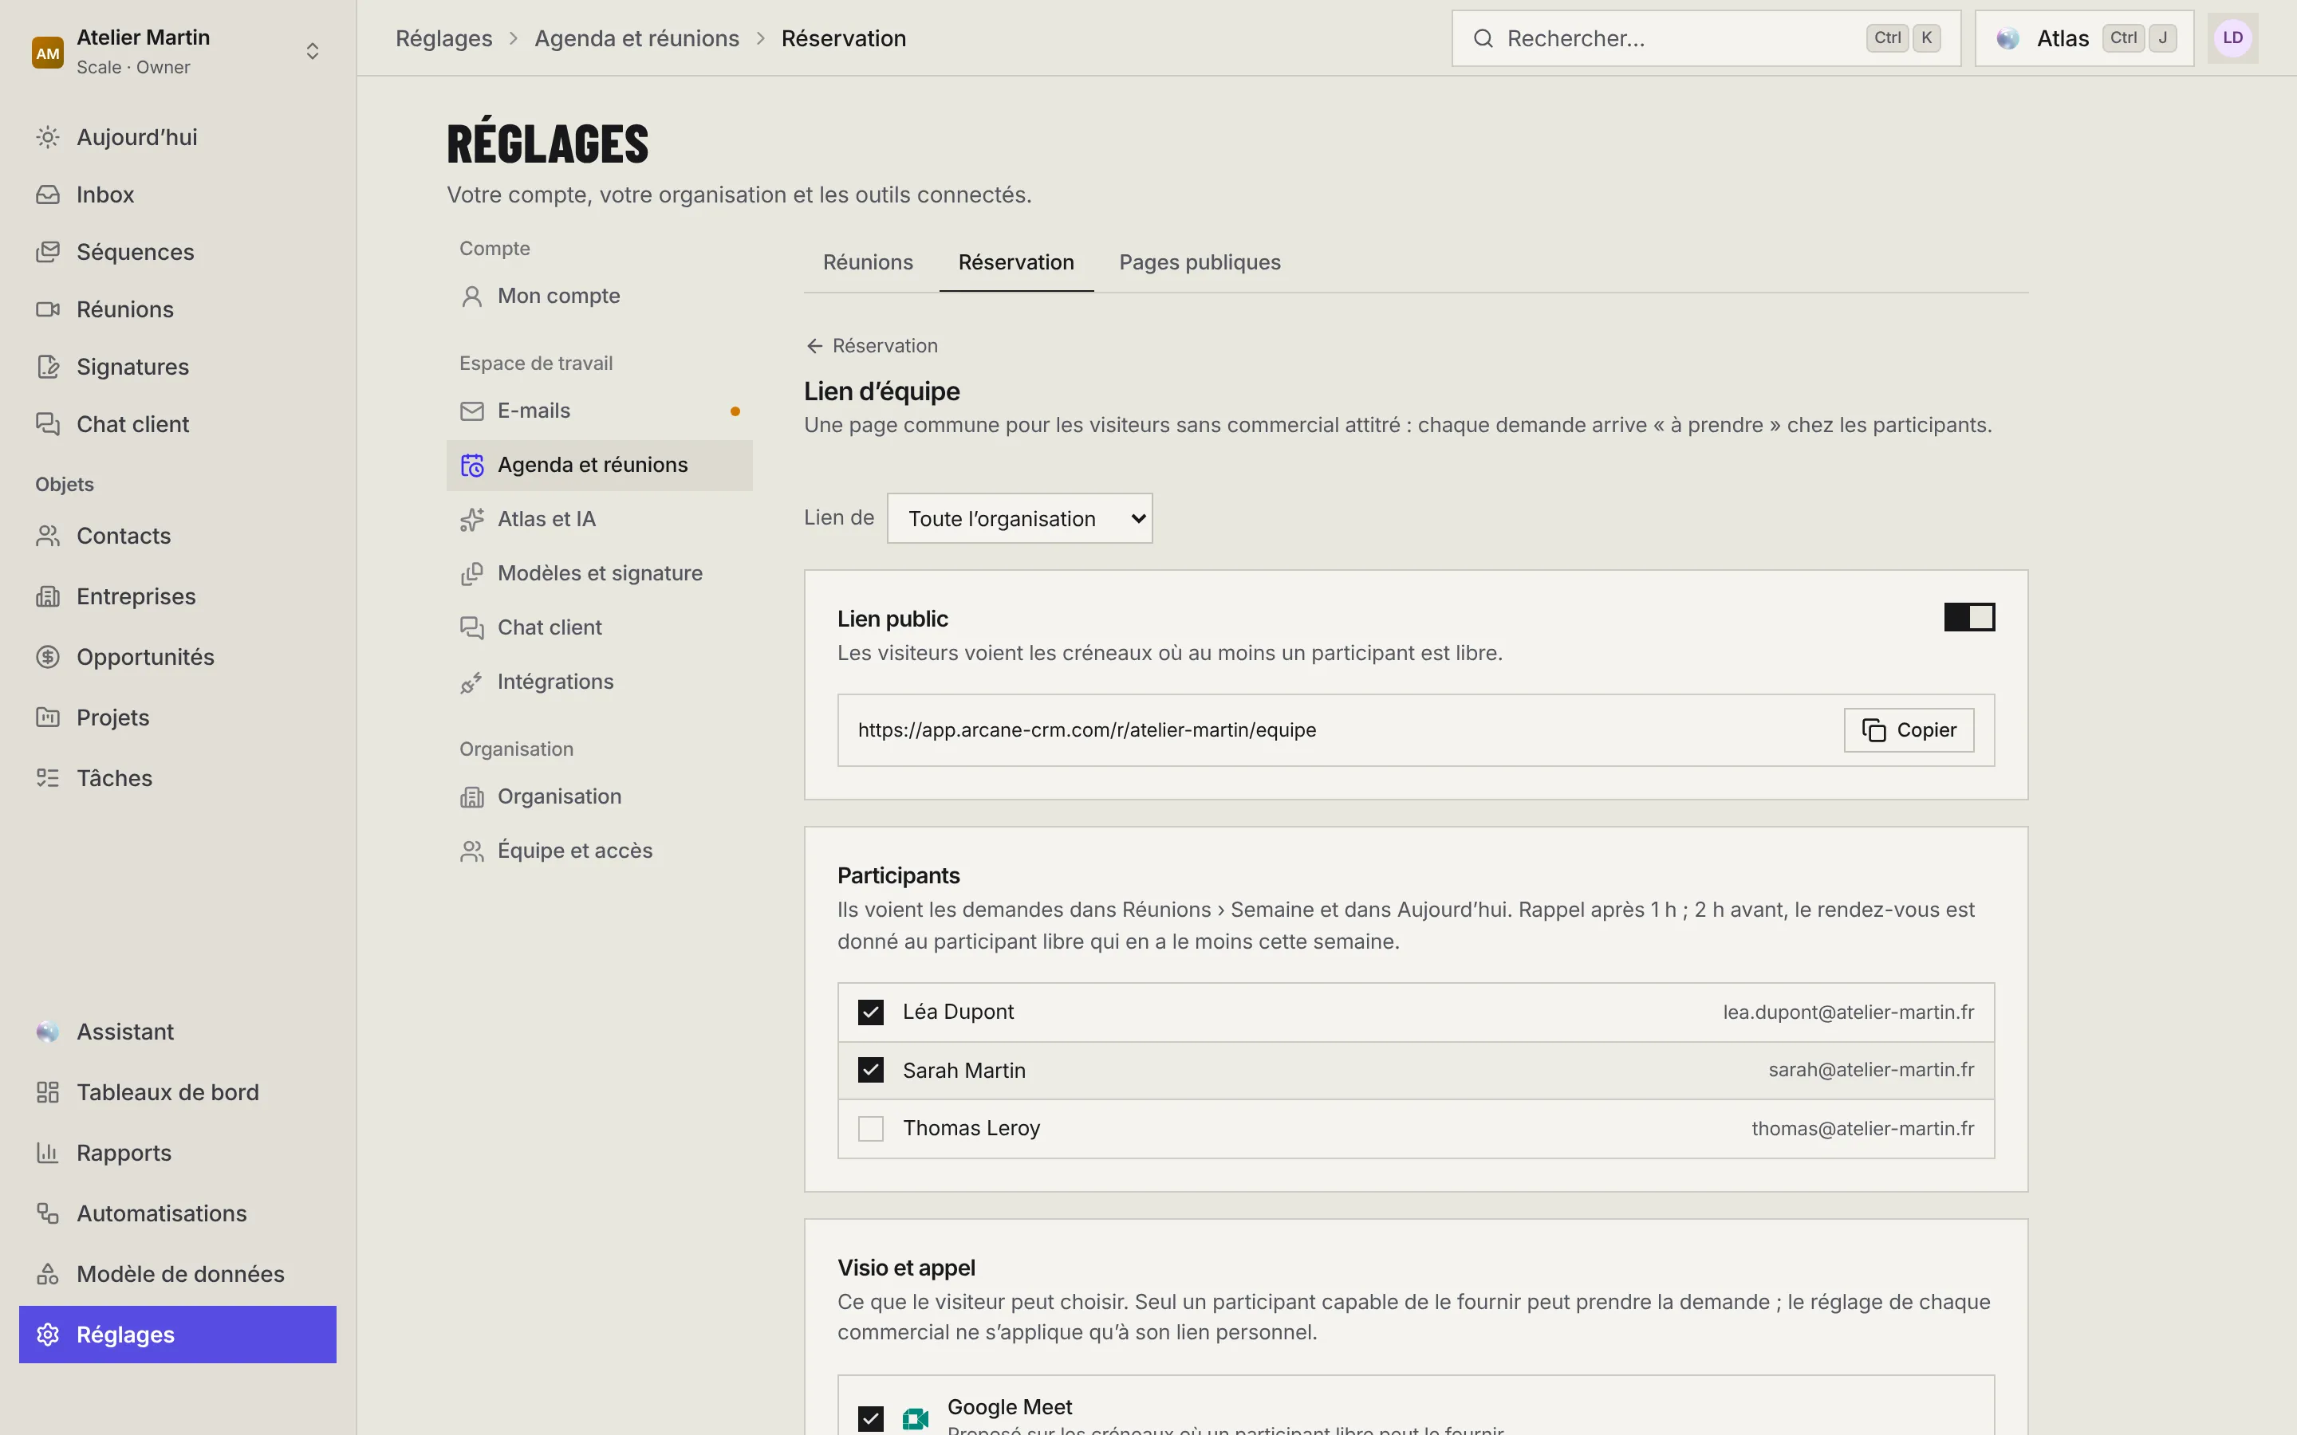Click the team link URL text

(1085, 729)
